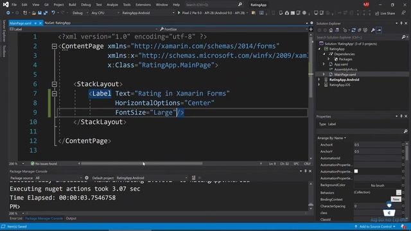The image size is (411, 231).
Task: Expand the RatingApp.iOS project node
Action: click(x=319, y=85)
